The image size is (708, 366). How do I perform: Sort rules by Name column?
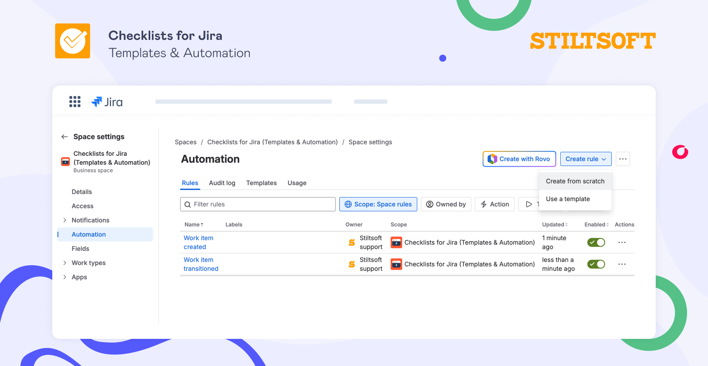tap(194, 225)
